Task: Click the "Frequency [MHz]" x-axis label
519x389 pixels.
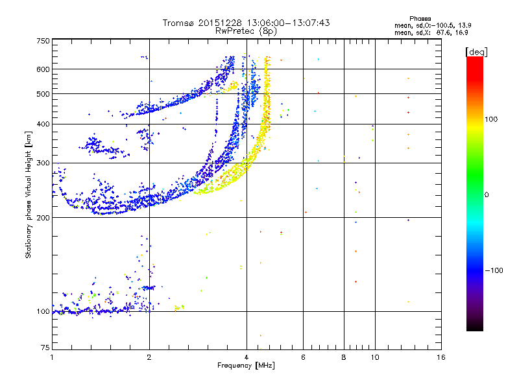Action: (246, 366)
